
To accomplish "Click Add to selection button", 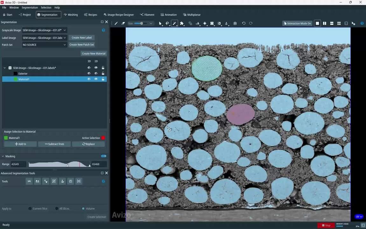I will coord(20,144).
